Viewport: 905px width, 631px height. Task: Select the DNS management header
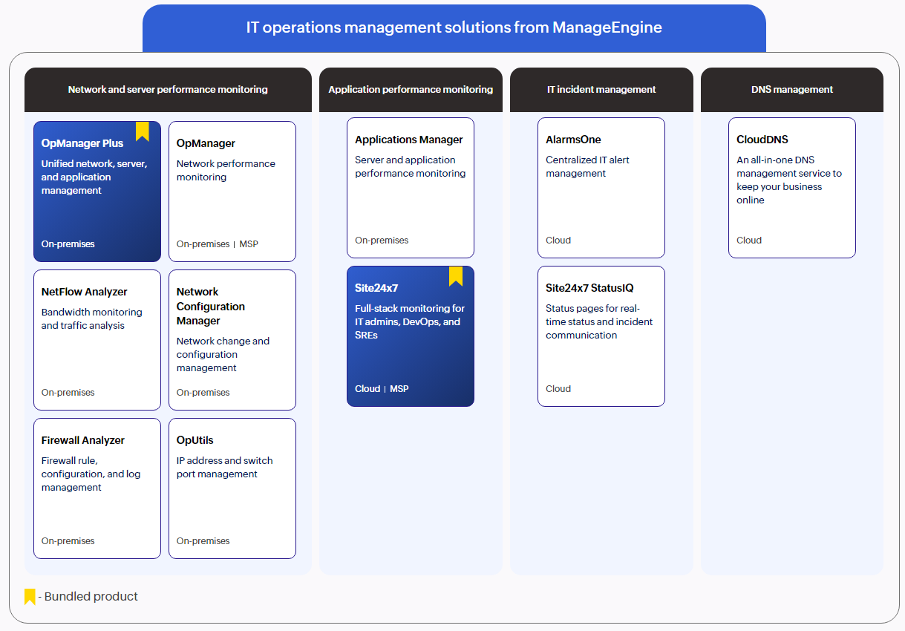[792, 90]
